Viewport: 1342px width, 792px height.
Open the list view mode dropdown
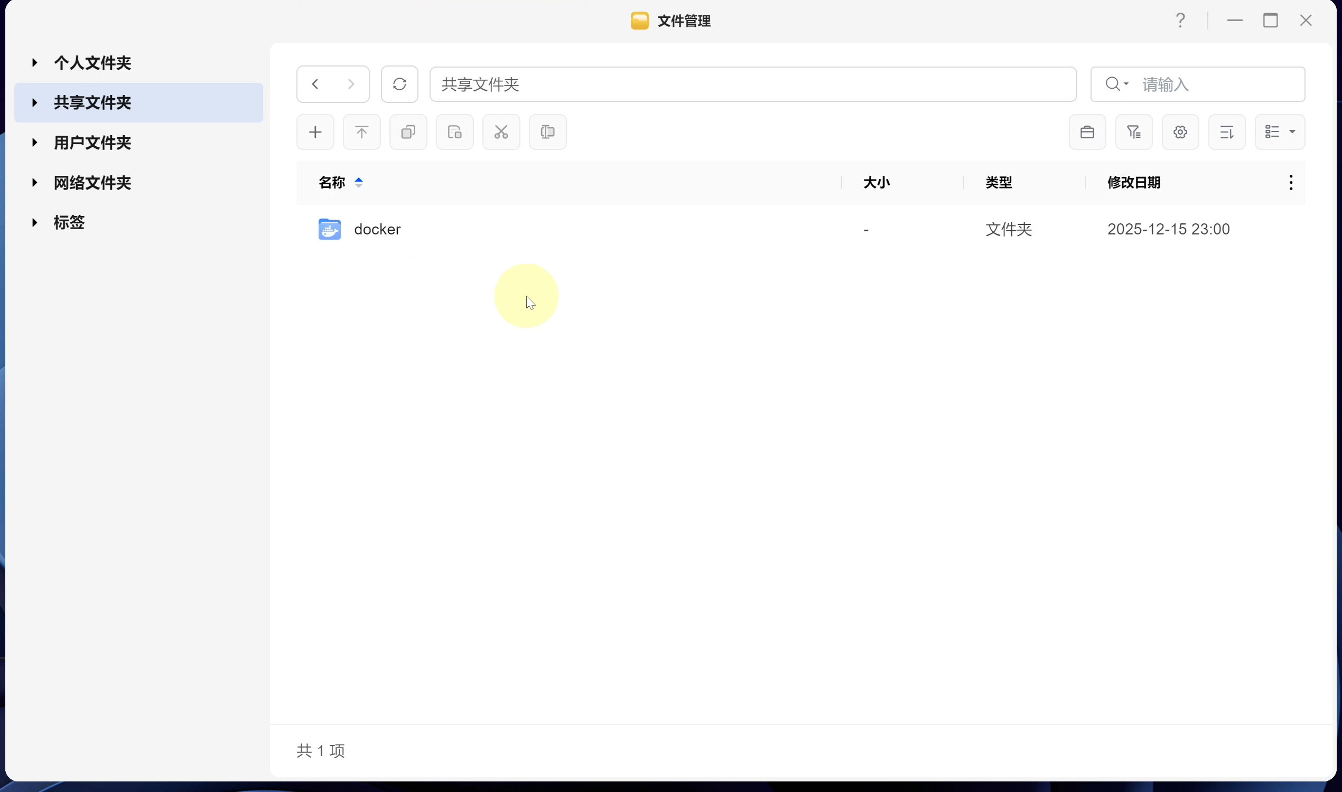pos(1280,132)
